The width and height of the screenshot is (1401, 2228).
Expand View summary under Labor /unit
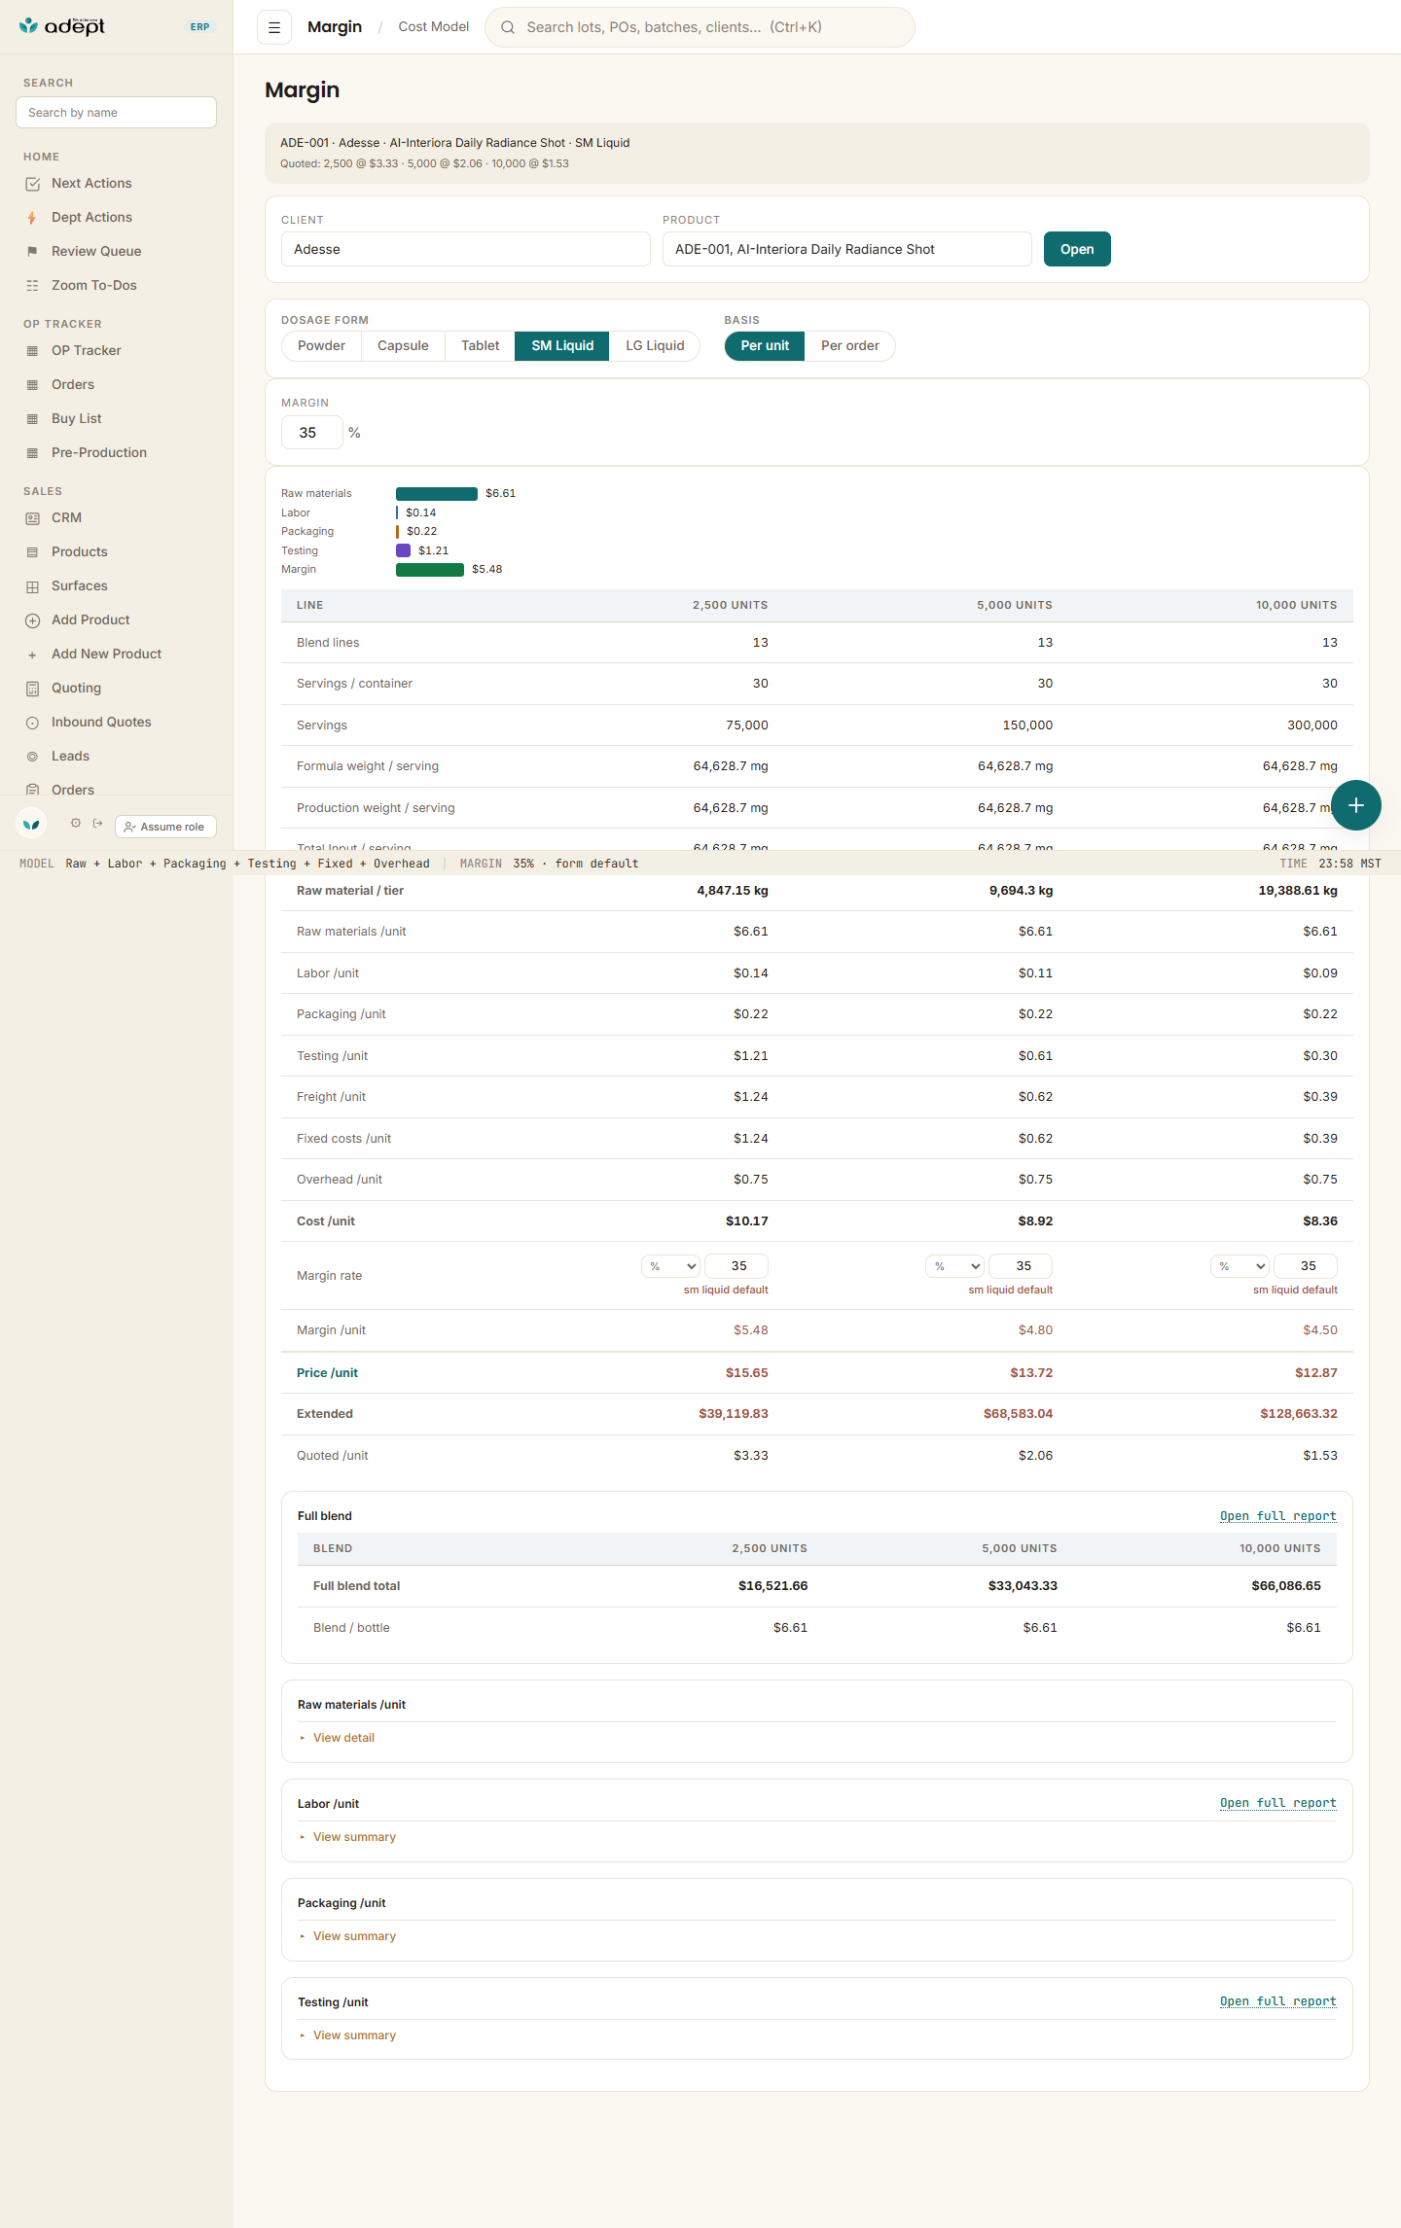(x=354, y=1837)
